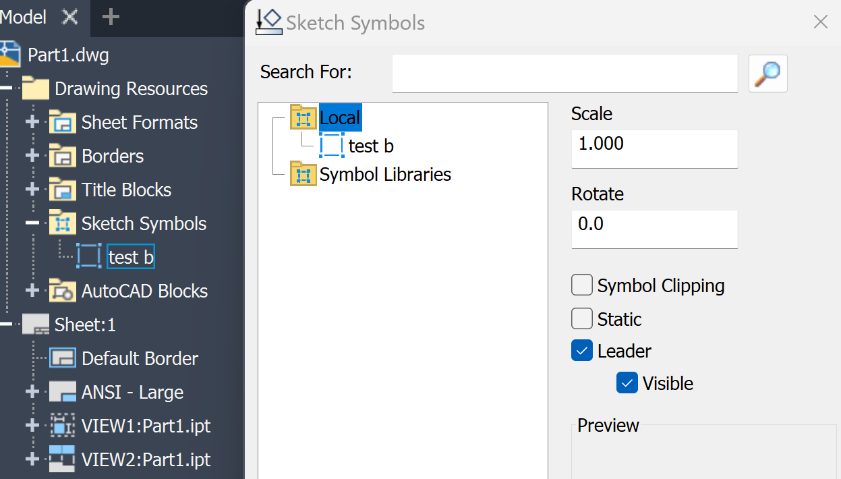841x479 pixels.
Task: Switch to the Model tab
Action: (24, 17)
